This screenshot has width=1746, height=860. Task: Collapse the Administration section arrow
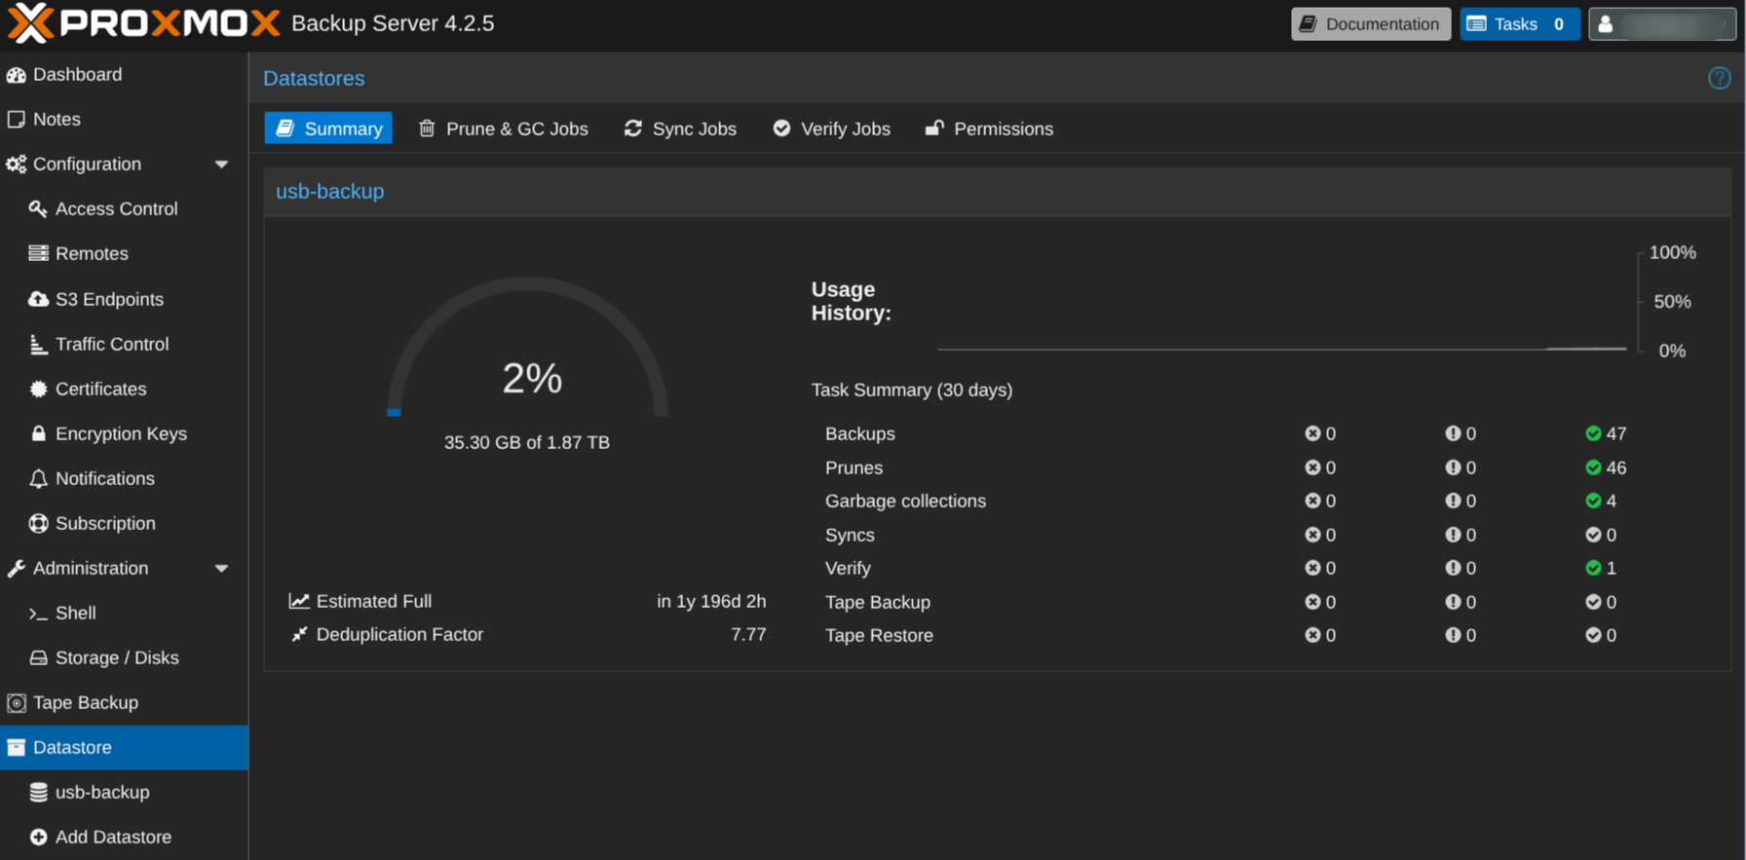click(221, 568)
